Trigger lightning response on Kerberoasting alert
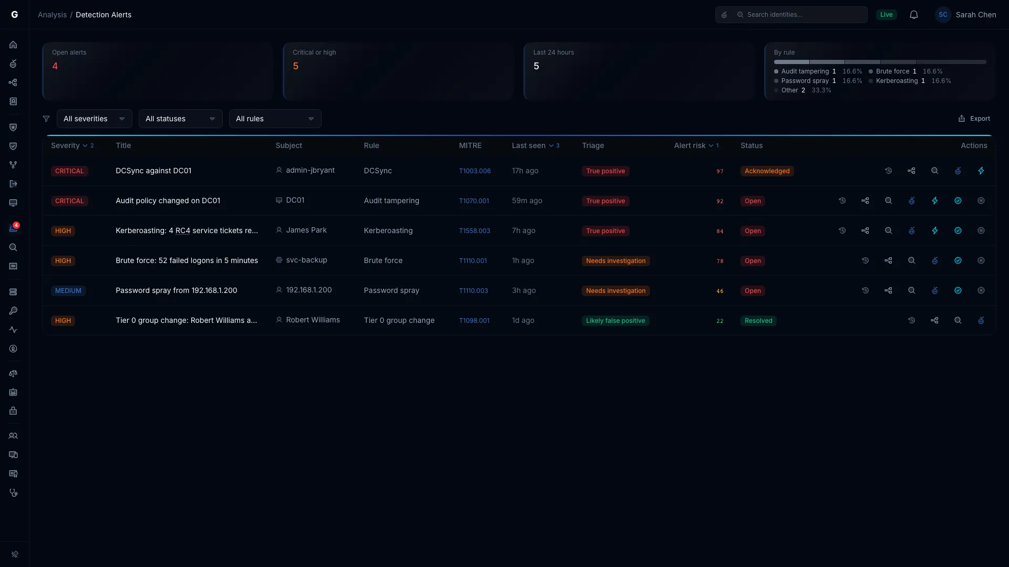Viewport: 1009px width, 567px height. (x=935, y=230)
